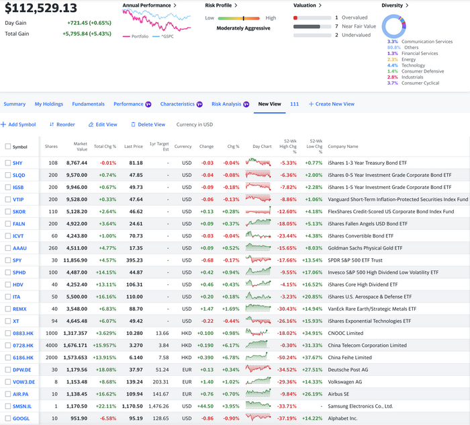Open the Performance tab
Viewport: 470px width, 425px height.
click(128, 104)
